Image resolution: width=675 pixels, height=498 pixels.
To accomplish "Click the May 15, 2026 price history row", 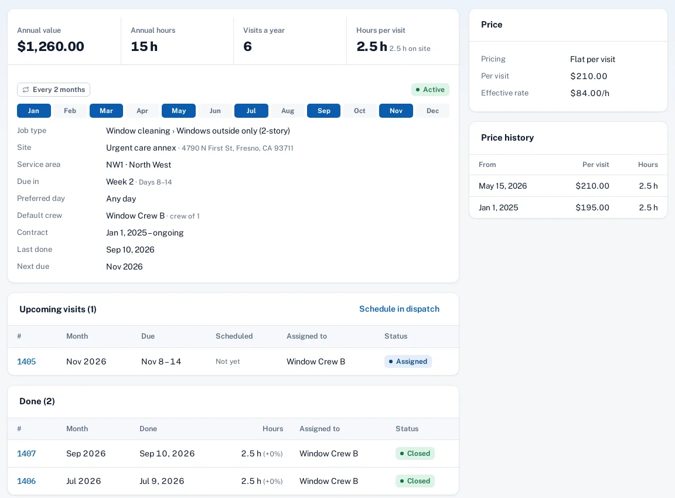I will click(x=568, y=186).
